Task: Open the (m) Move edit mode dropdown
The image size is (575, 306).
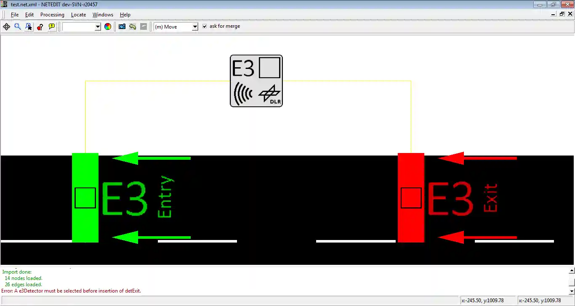Action: coord(176,26)
